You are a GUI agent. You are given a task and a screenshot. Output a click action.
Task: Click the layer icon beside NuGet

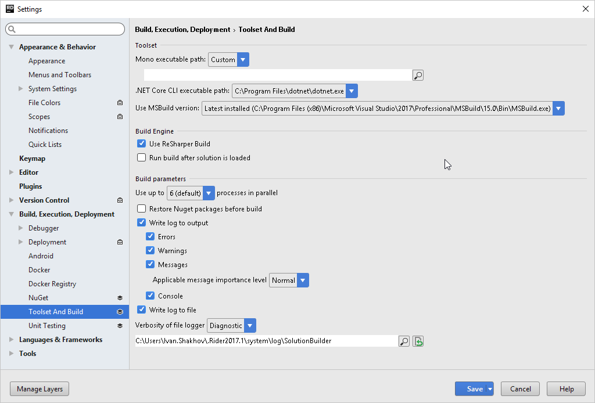(x=120, y=298)
